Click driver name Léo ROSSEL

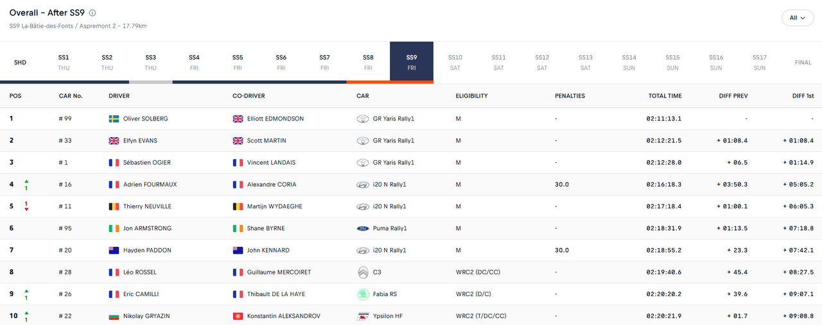coord(140,272)
